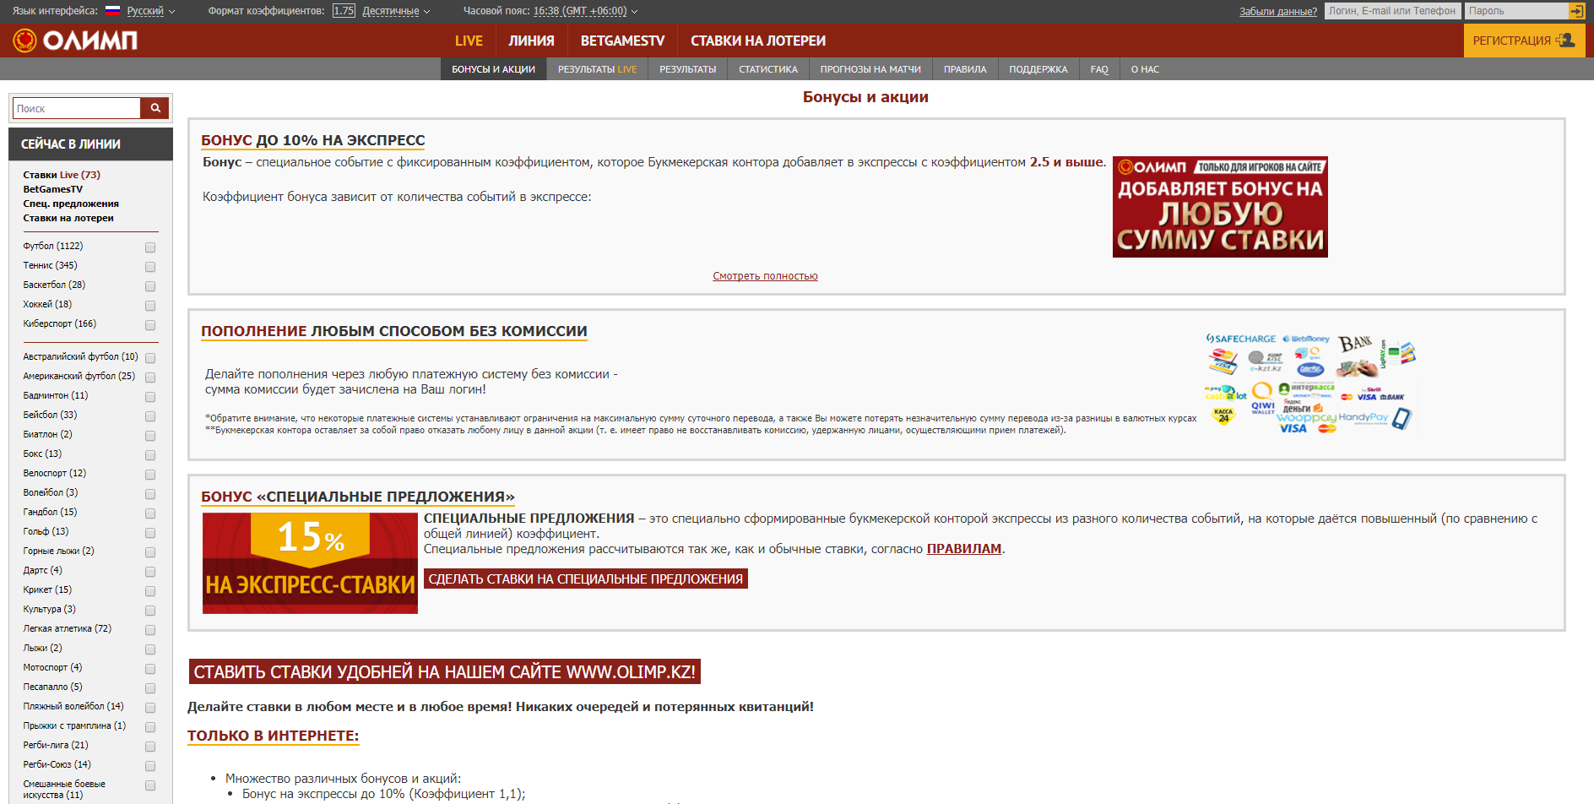Select the FAQ tab
Screen dimensions: 1594x804
(1099, 69)
